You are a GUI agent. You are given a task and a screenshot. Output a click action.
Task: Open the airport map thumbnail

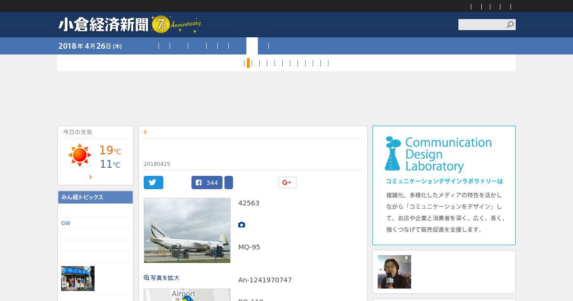click(x=187, y=295)
